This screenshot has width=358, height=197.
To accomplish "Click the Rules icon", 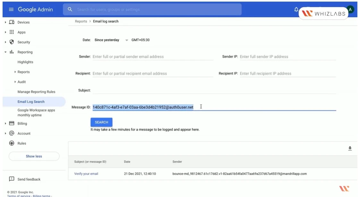I will 12,143.
